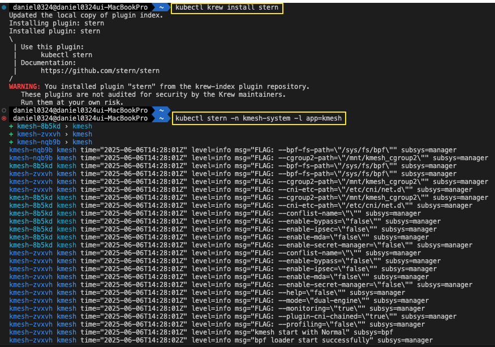Click the 'Installing plugin: stern' line
This screenshot has height=347, width=495.
tap(57, 23)
